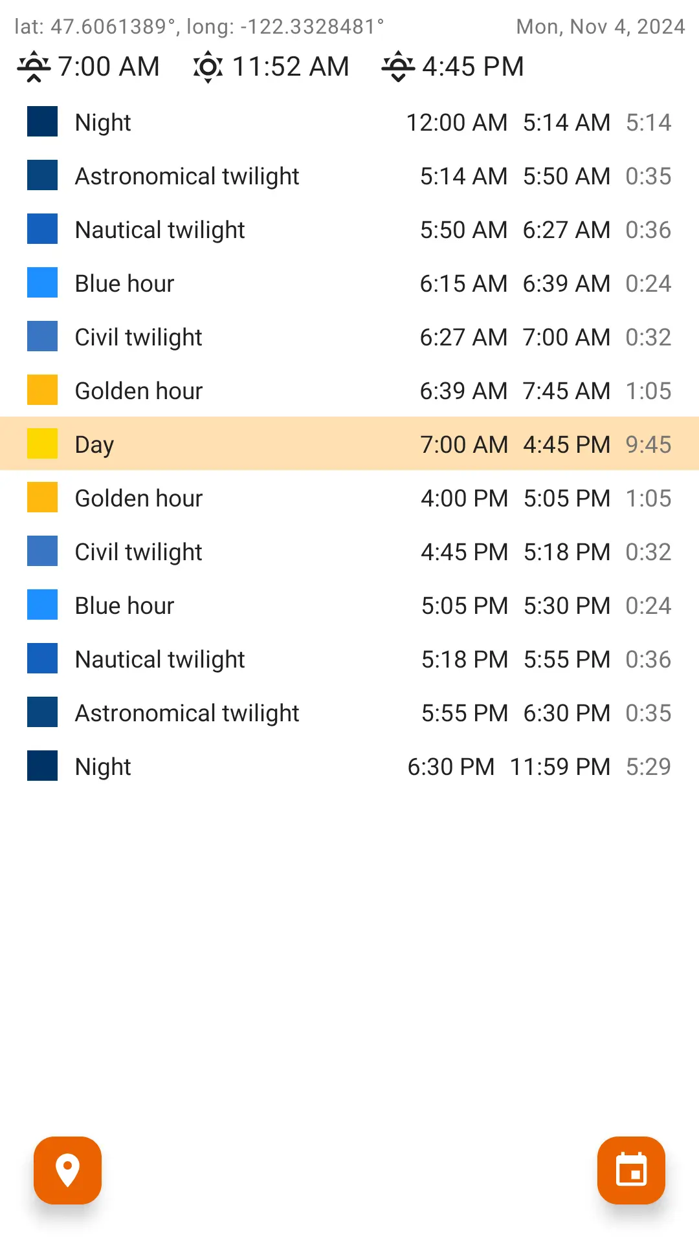Viewport: 699px width, 1242px height.
Task: Tap the evening Blue hour swatch
Action: click(43, 605)
